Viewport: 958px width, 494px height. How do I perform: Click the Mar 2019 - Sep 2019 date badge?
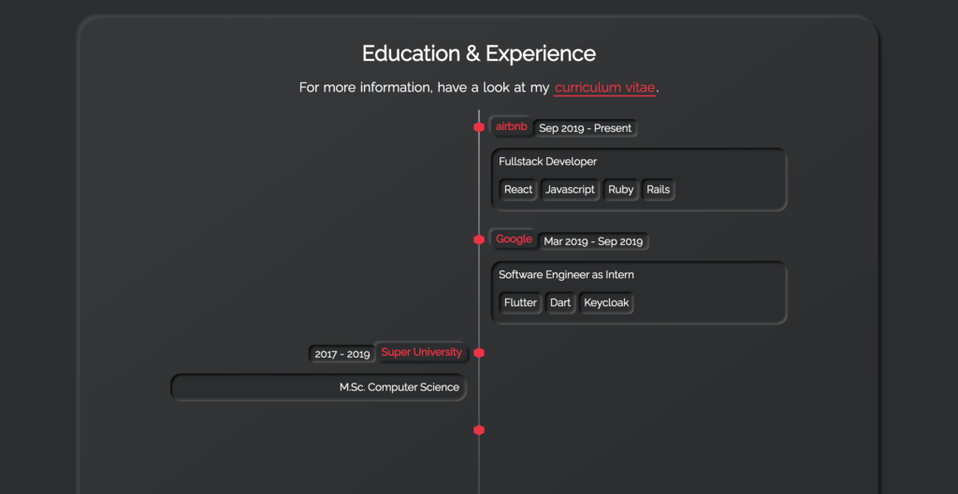[x=593, y=241]
